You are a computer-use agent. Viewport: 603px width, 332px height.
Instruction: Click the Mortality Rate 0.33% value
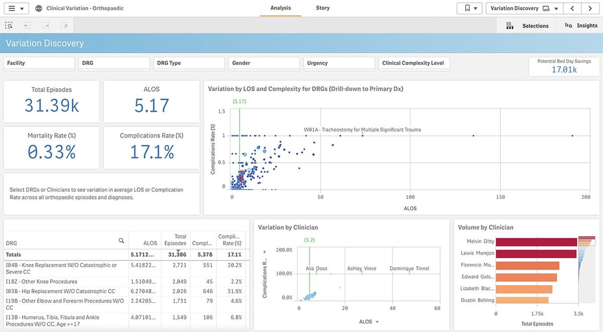[x=52, y=152]
